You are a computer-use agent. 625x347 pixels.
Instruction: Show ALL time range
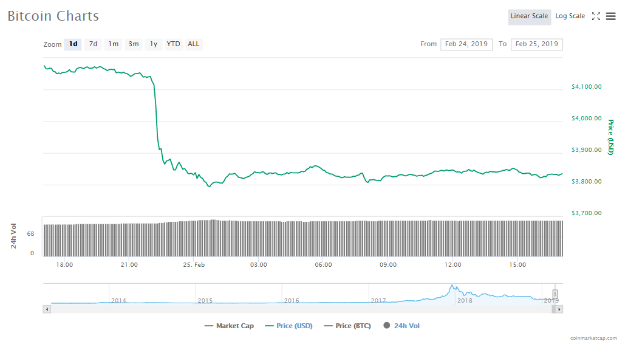pyautogui.click(x=193, y=44)
